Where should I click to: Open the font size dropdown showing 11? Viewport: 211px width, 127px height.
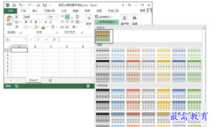click(x=56, y=17)
